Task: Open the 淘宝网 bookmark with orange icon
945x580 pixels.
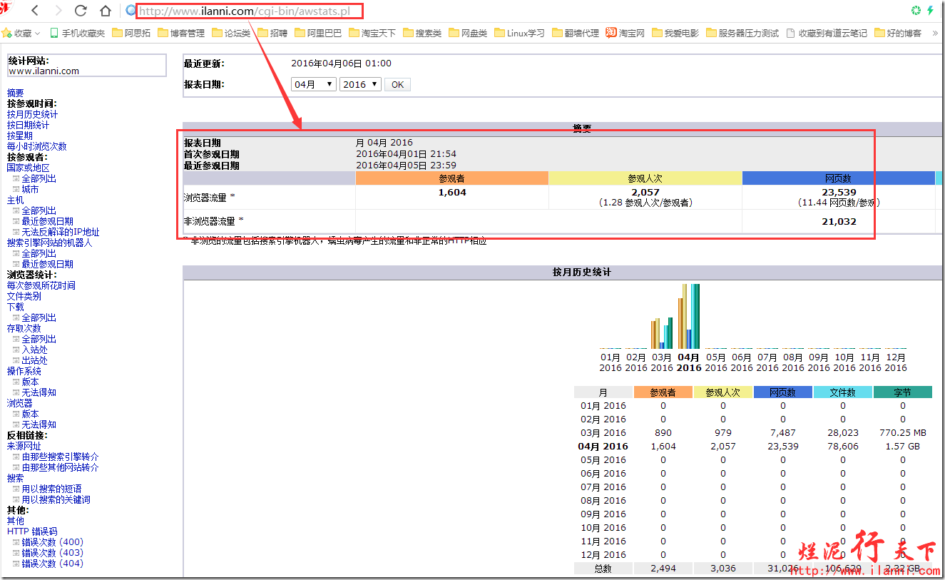Action: coord(611,33)
